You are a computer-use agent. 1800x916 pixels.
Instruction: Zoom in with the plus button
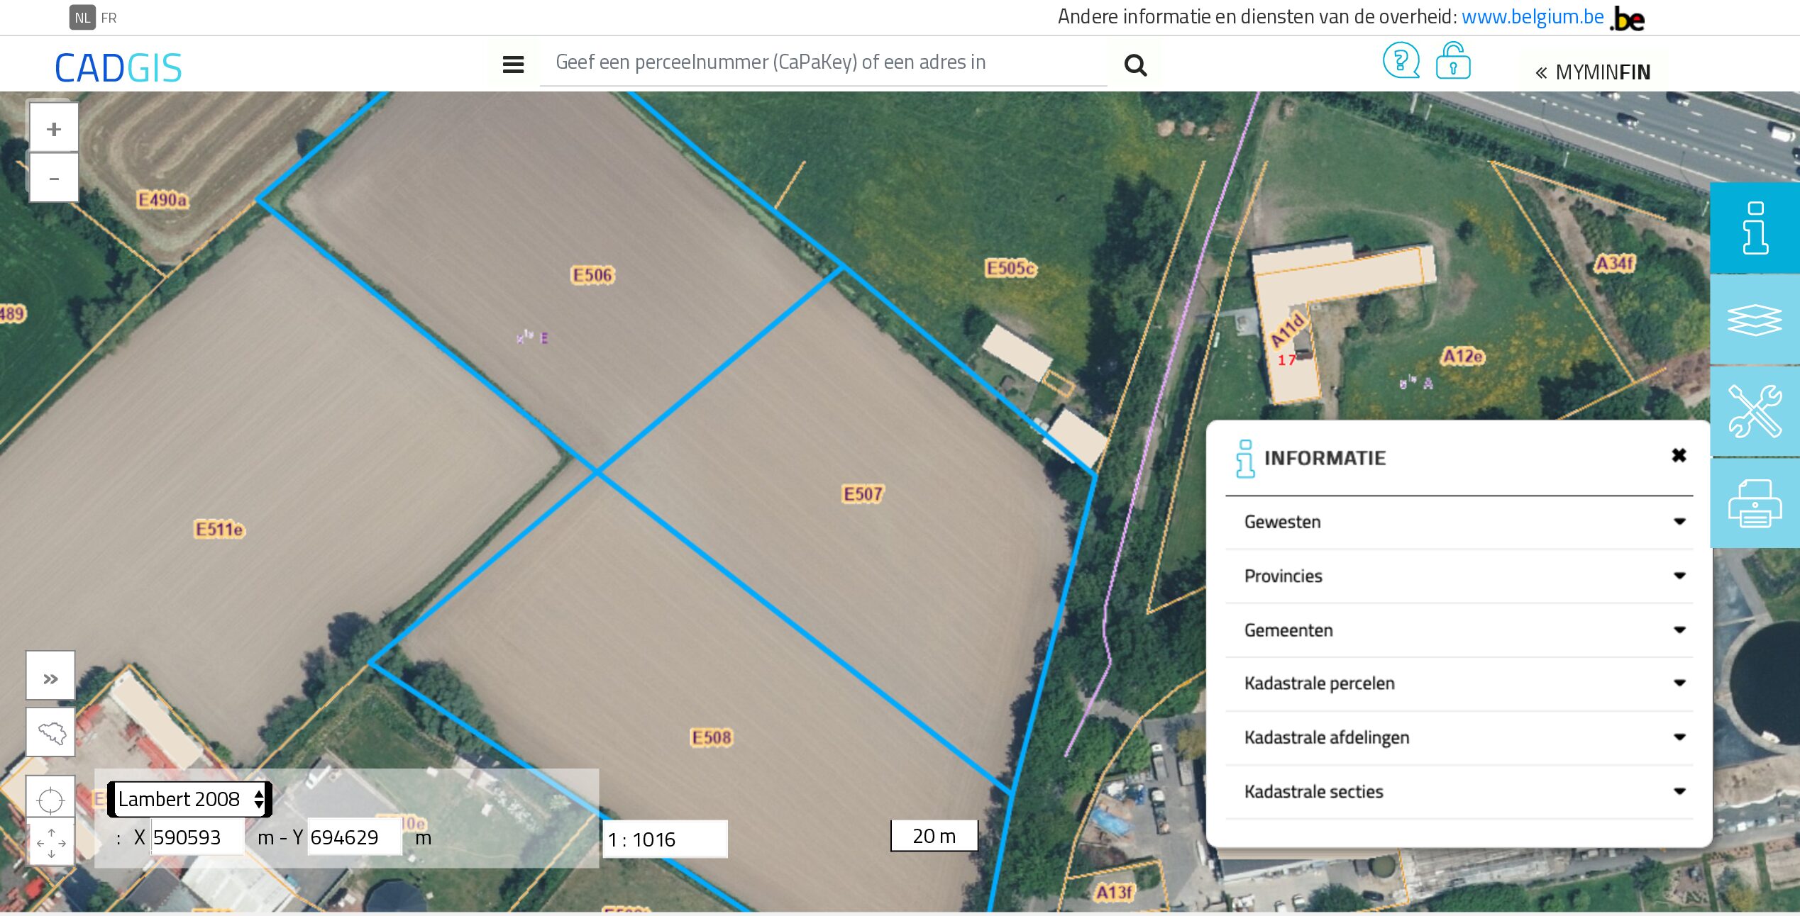(54, 128)
